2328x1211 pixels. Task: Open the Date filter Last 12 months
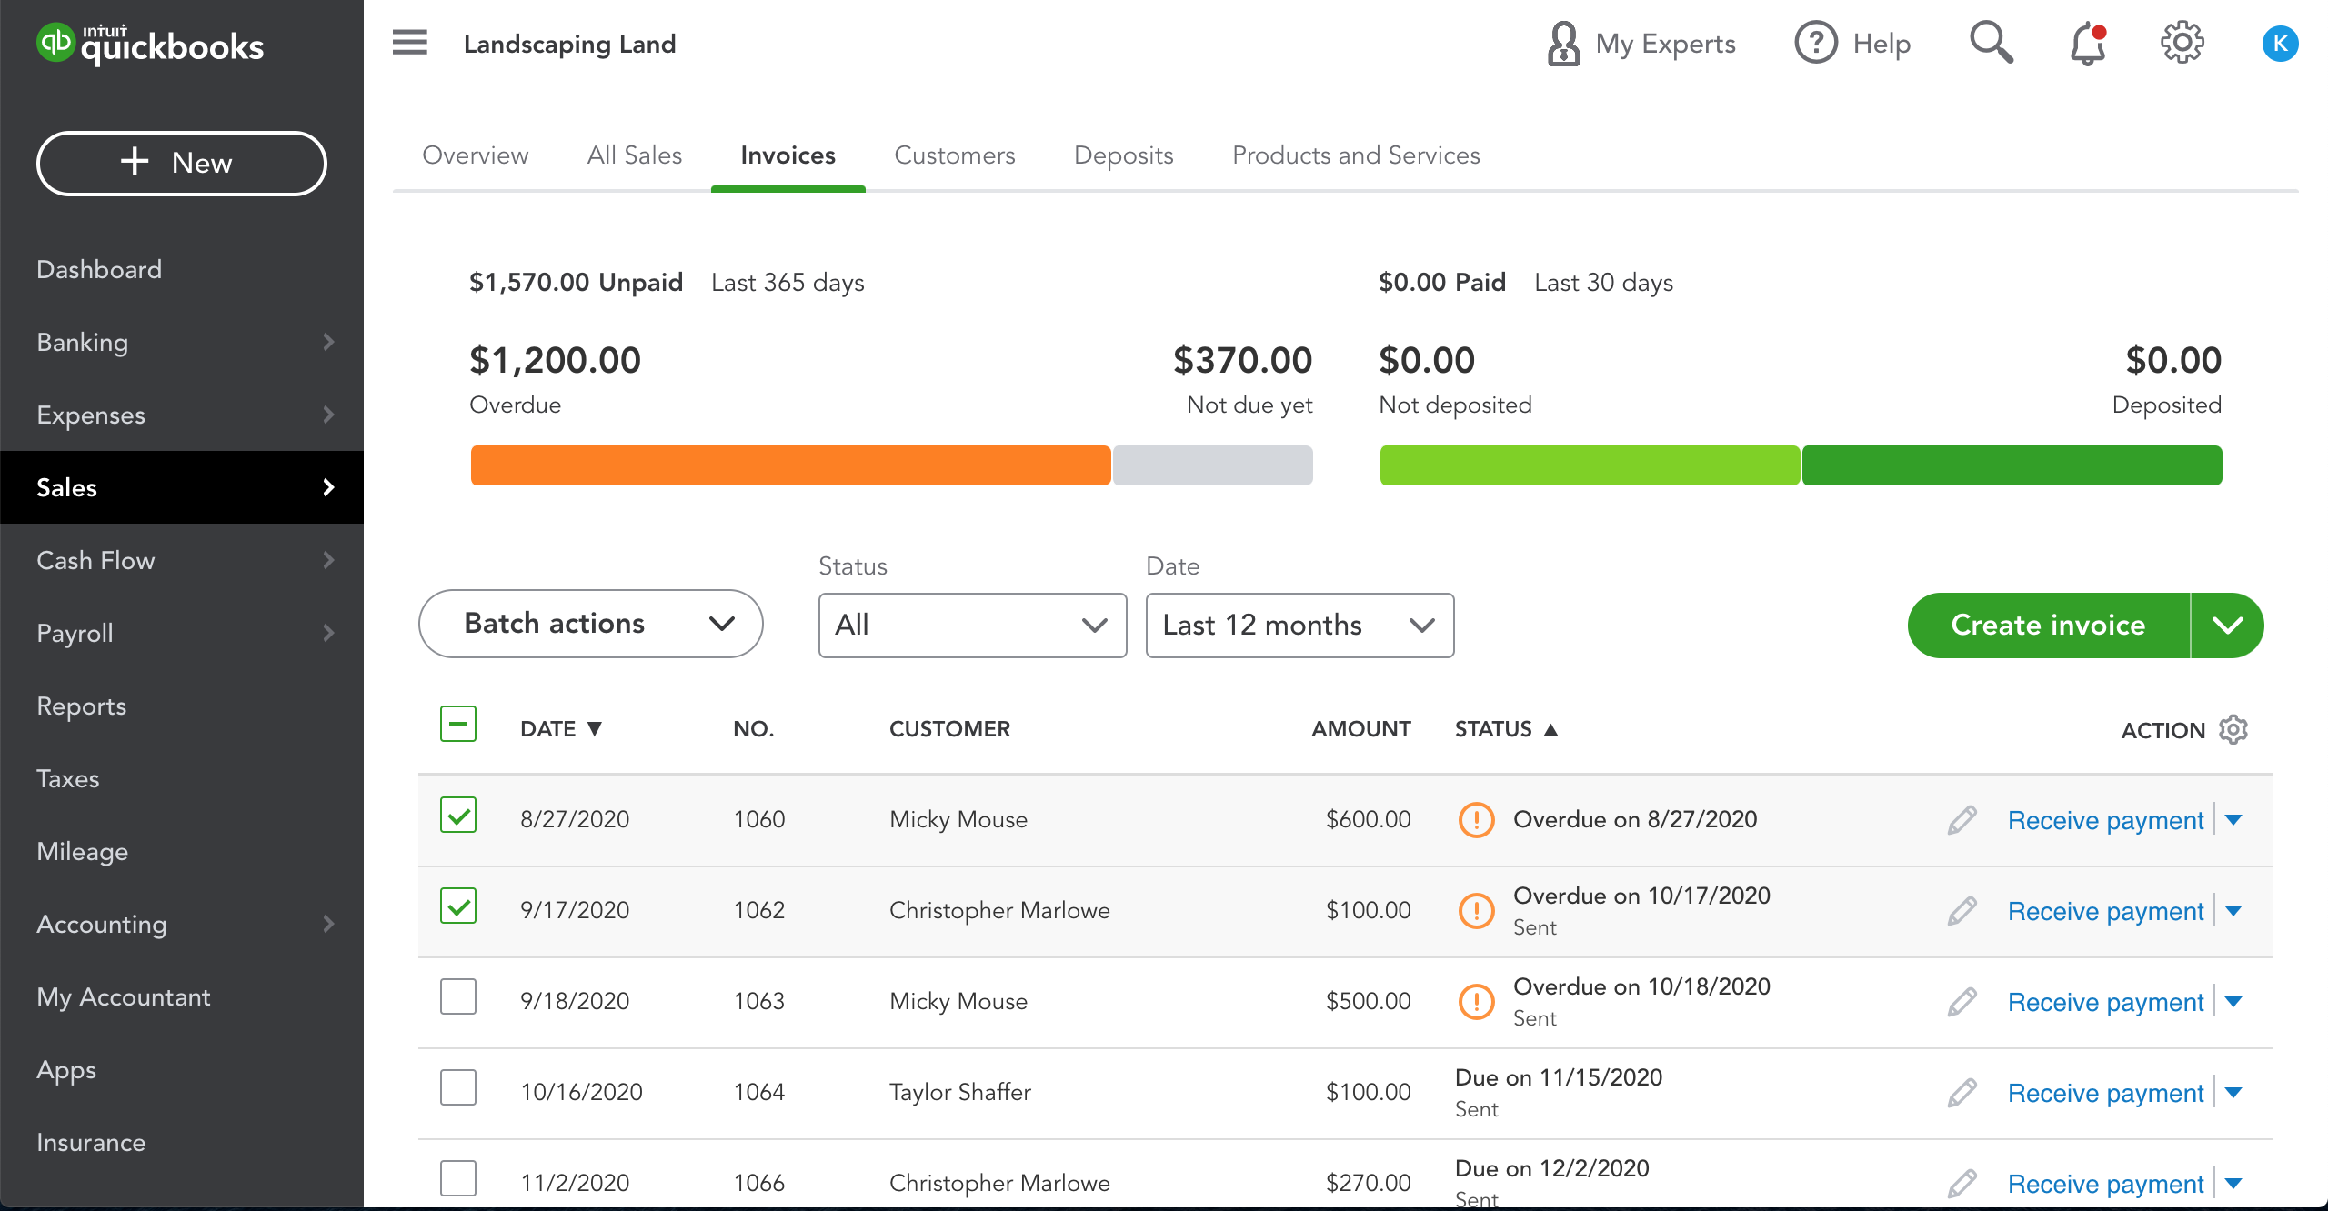tap(1299, 626)
